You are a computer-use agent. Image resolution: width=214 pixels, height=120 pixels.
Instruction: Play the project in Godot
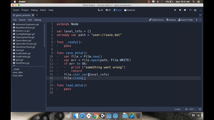pyautogui.click(x=175, y=10)
